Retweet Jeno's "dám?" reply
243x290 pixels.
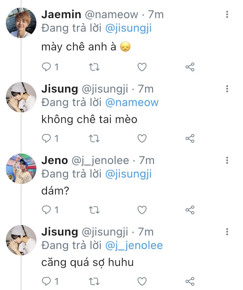pyautogui.click(x=94, y=210)
